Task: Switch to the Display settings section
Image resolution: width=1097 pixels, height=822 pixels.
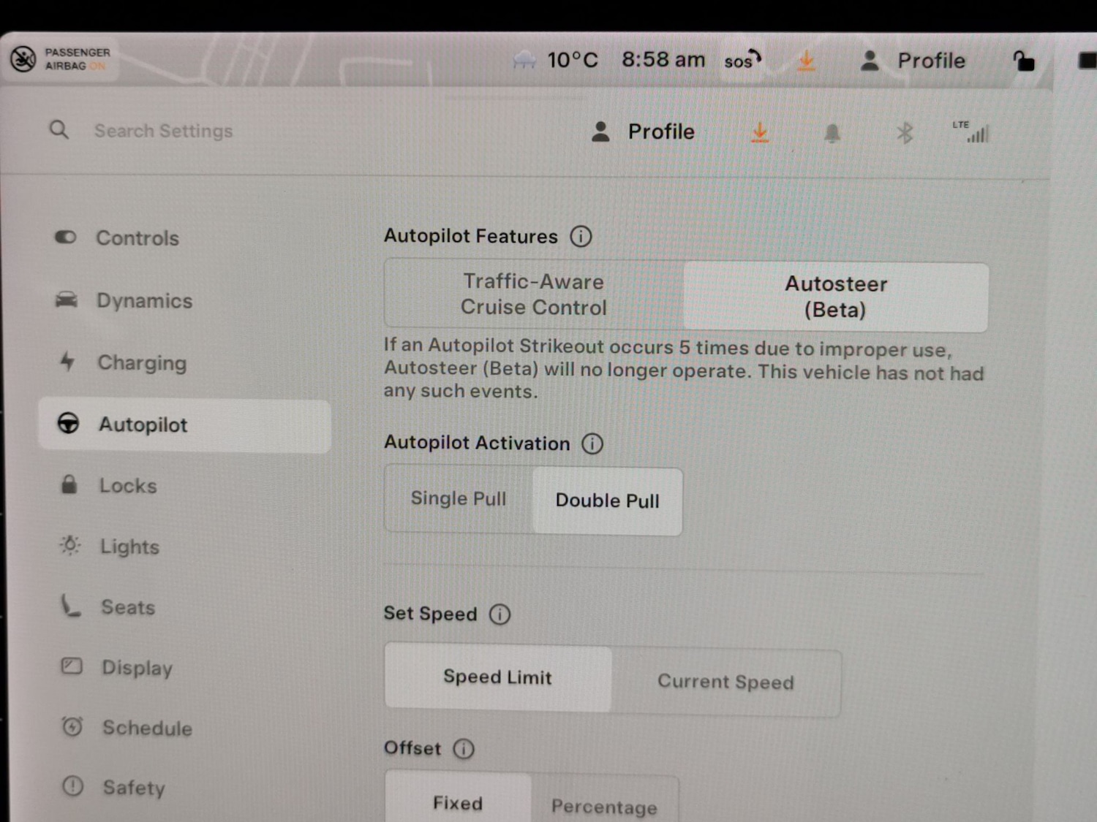Action: 137,667
